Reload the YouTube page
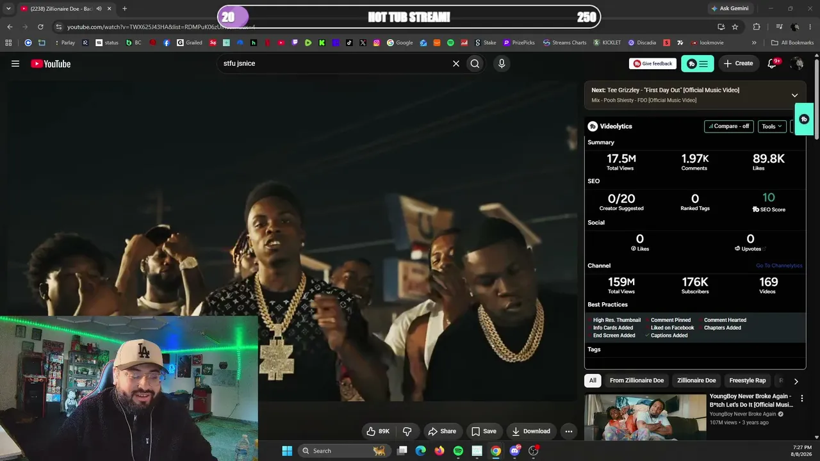The width and height of the screenshot is (820, 461). pos(40,27)
